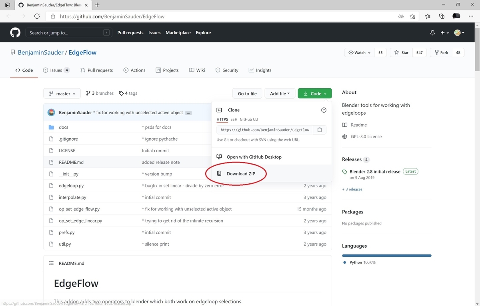Focus the Search or jump to field
Viewport: 480px width, 306px height.
[x=68, y=33]
